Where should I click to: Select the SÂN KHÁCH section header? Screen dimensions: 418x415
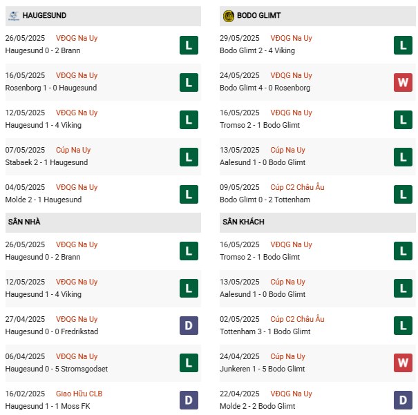[243, 222]
